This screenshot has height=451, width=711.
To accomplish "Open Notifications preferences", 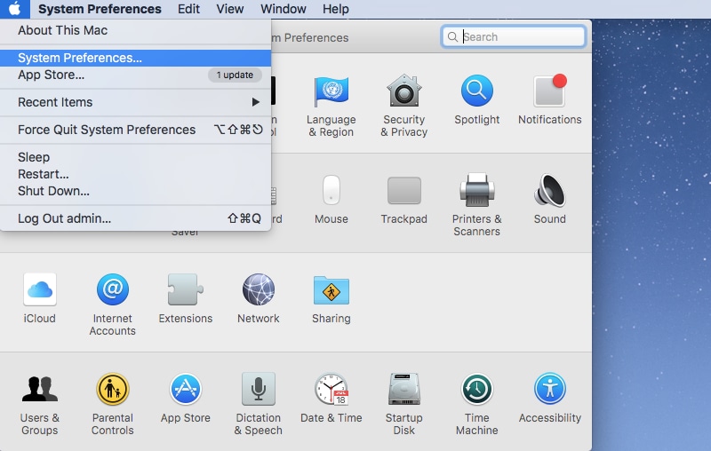I will coord(549,100).
